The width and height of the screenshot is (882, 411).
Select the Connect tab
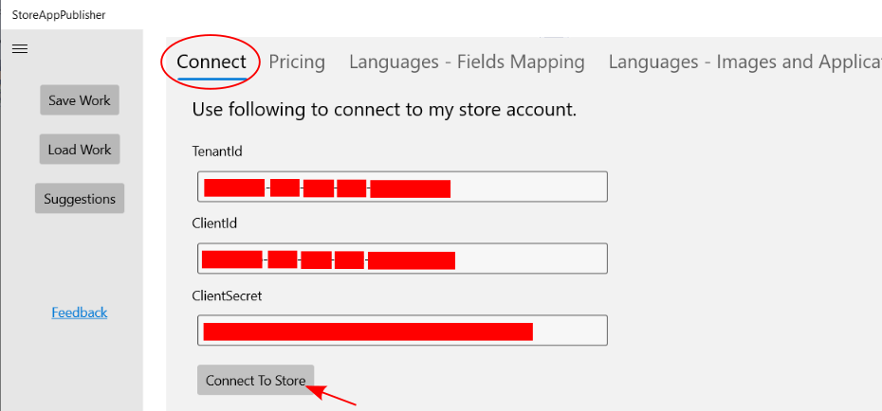tap(211, 62)
